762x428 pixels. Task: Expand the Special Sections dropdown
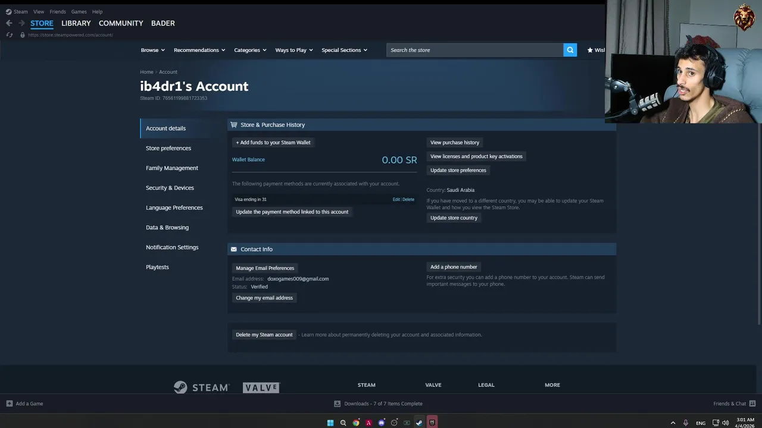(x=345, y=50)
